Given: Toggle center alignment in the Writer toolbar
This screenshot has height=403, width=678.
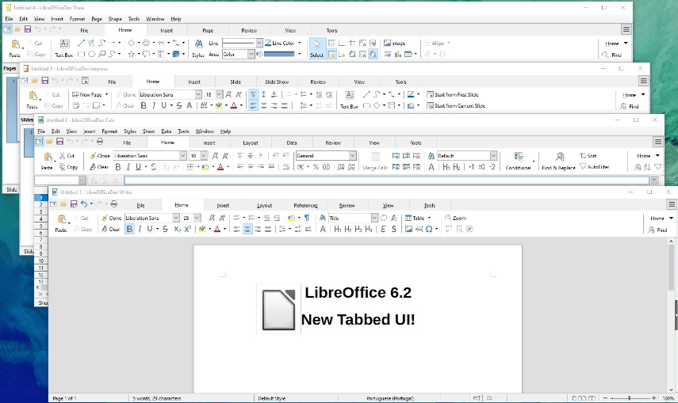Looking at the screenshot, I should pyautogui.click(x=247, y=230).
